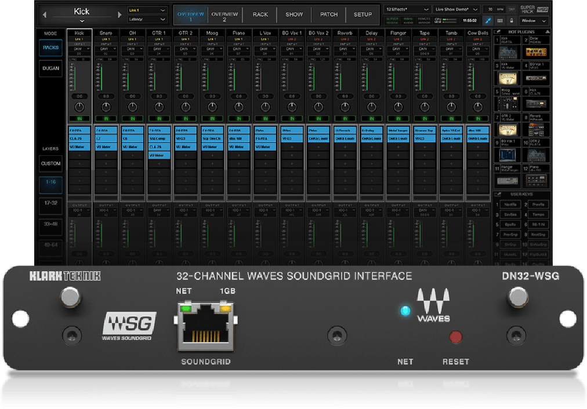This screenshot has height=409, width=587.
Task: Toggle the IN button on Cow Bells channel
Action: click(478, 119)
